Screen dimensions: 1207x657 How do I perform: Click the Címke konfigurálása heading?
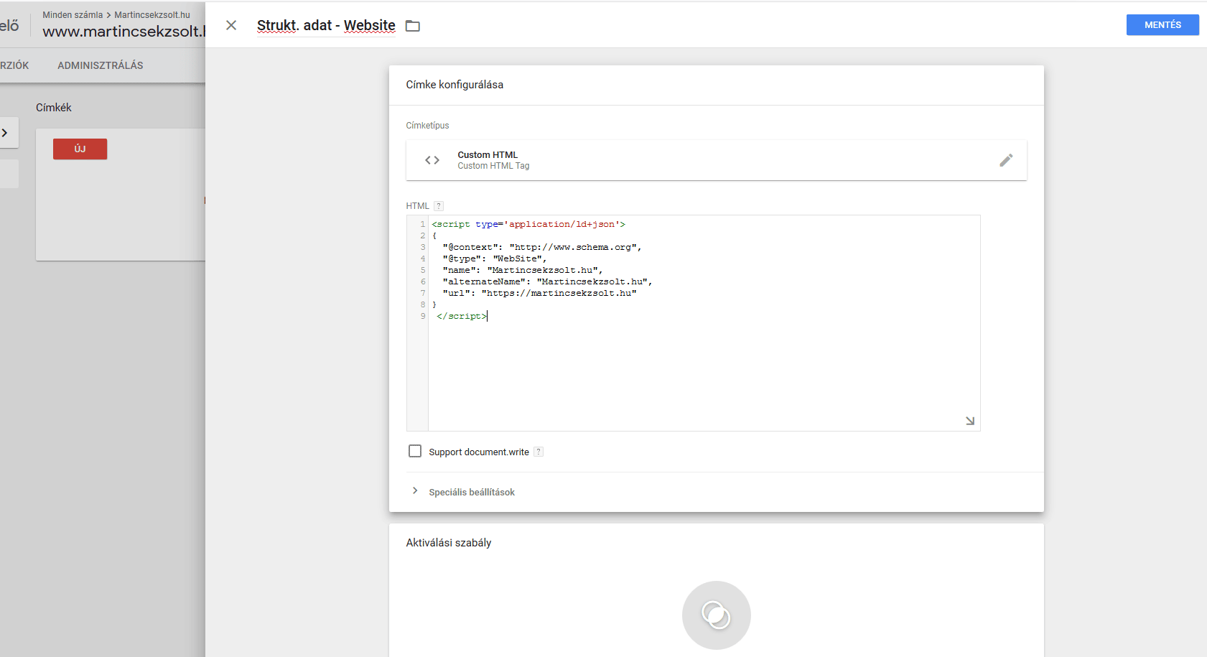pos(455,85)
